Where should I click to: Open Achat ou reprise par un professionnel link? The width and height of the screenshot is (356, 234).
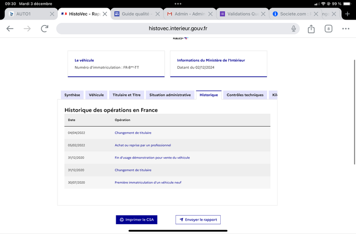click(143, 145)
